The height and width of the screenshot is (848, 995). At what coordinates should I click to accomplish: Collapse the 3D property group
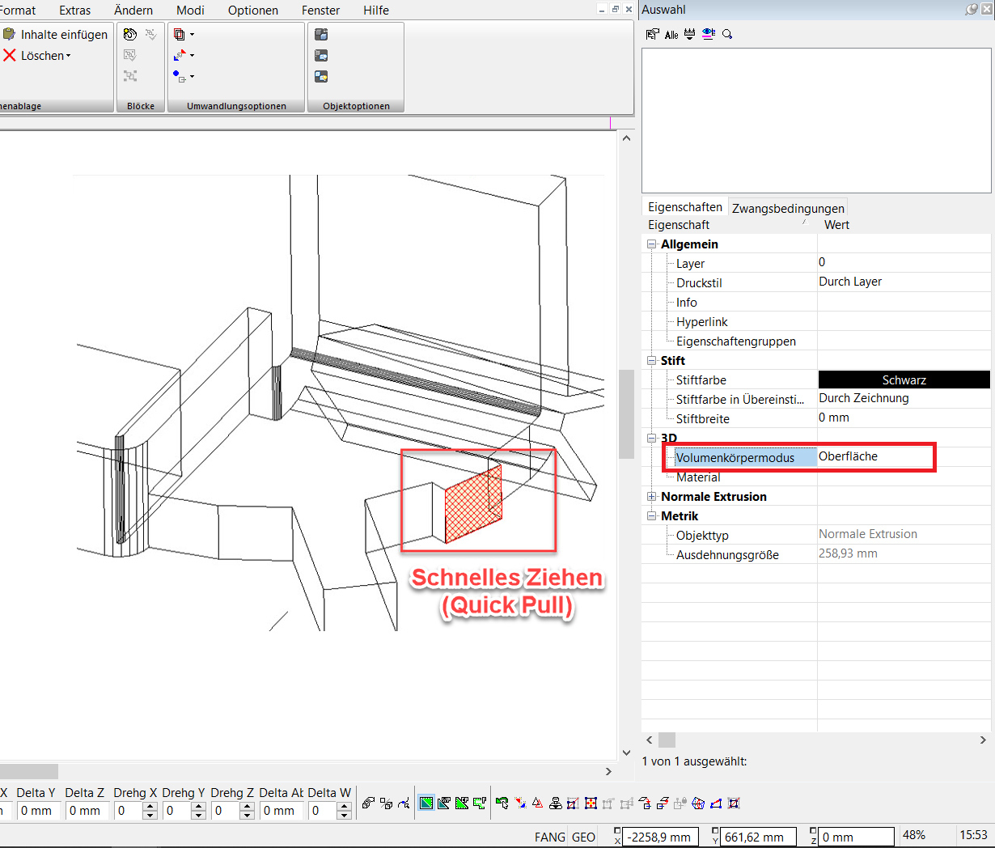coord(651,438)
